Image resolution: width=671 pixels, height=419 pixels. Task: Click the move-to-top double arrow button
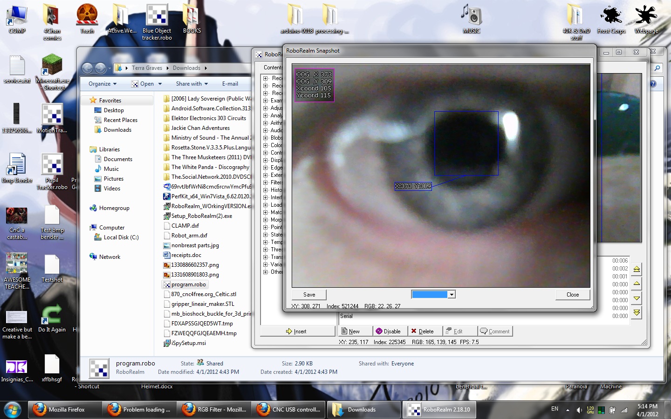pyautogui.click(x=637, y=270)
